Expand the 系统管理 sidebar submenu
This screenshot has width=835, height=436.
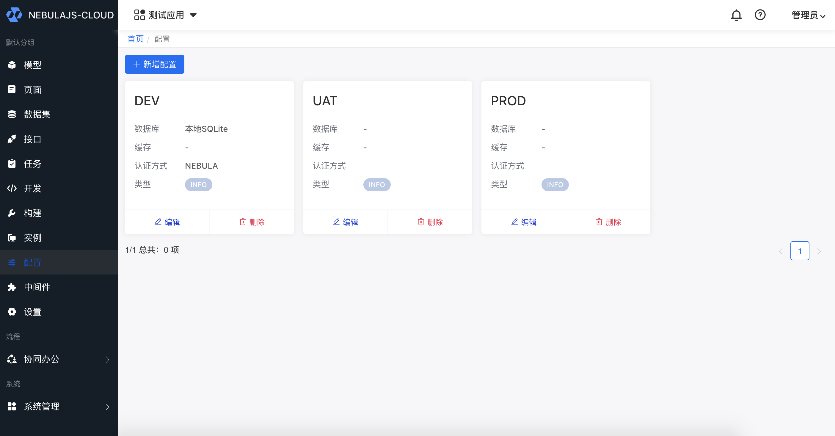(58, 407)
